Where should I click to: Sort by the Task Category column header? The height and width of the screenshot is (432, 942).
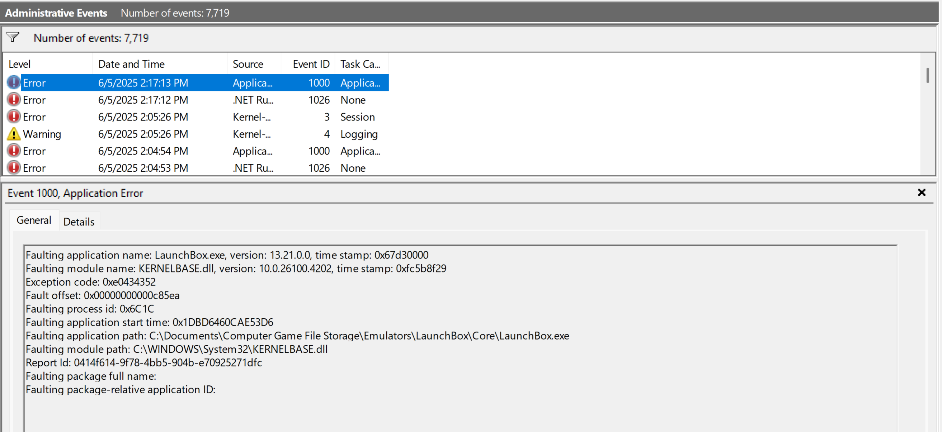[x=361, y=64]
